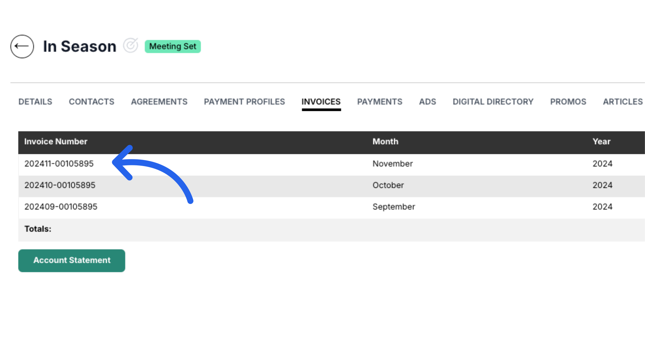Select the Digital Directory tab

(493, 102)
